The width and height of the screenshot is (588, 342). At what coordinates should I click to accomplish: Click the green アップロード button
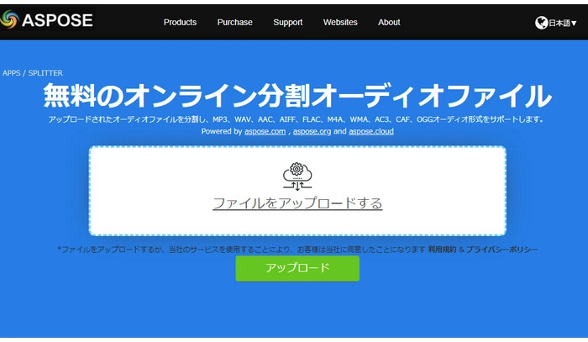[x=297, y=268]
